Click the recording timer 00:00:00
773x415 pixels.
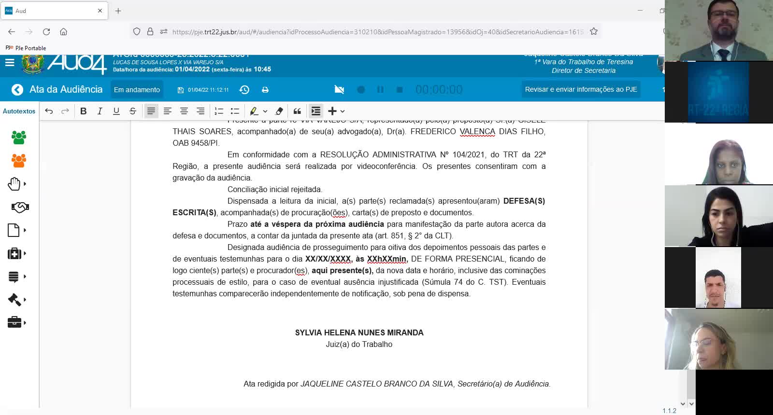pos(439,90)
